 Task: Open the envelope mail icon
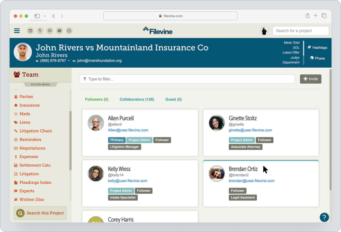coord(59,31)
